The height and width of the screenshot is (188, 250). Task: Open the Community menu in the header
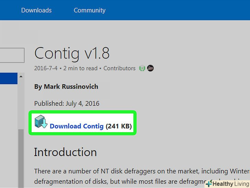(89, 10)
